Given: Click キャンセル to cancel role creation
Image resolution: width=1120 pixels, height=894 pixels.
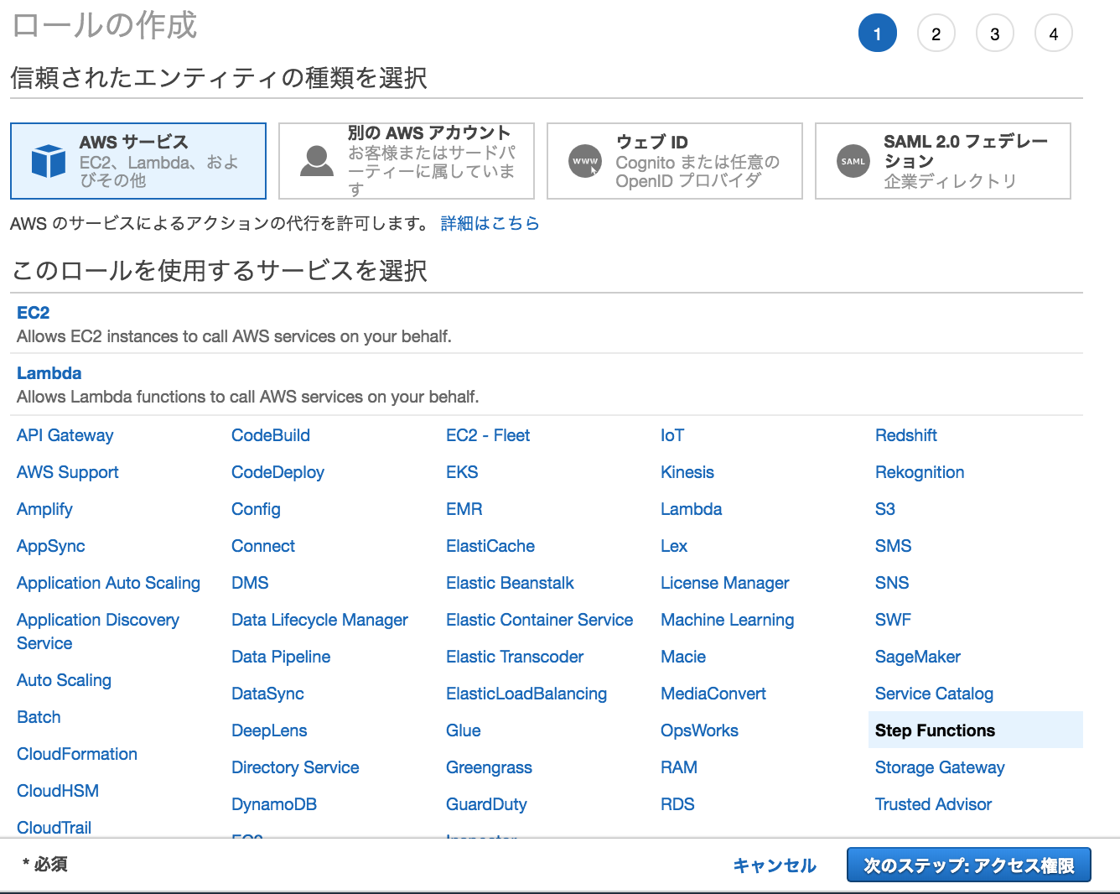Looking at the screenshot, I should 775,865.
